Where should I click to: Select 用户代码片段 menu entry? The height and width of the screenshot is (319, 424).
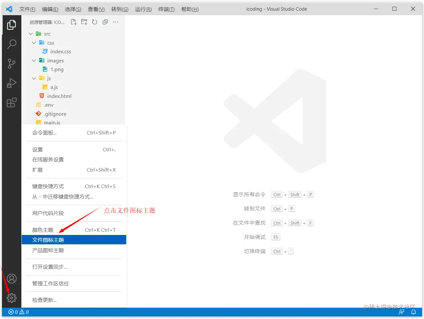[74, 213]
